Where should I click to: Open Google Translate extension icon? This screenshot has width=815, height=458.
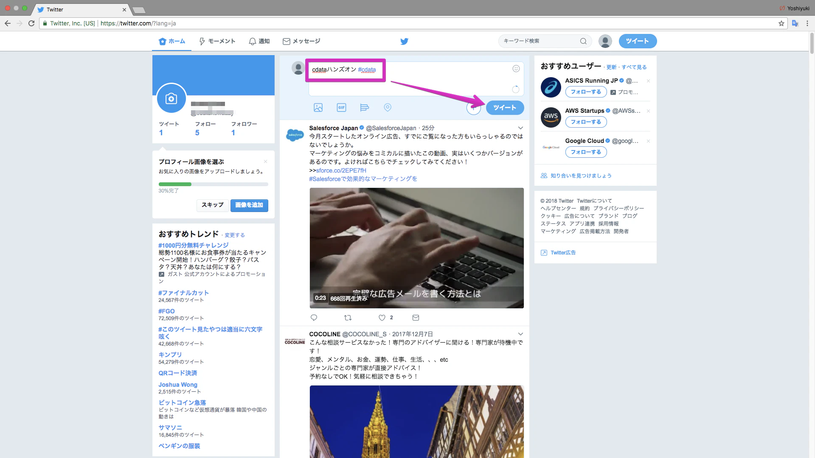(x=795, y=23)
